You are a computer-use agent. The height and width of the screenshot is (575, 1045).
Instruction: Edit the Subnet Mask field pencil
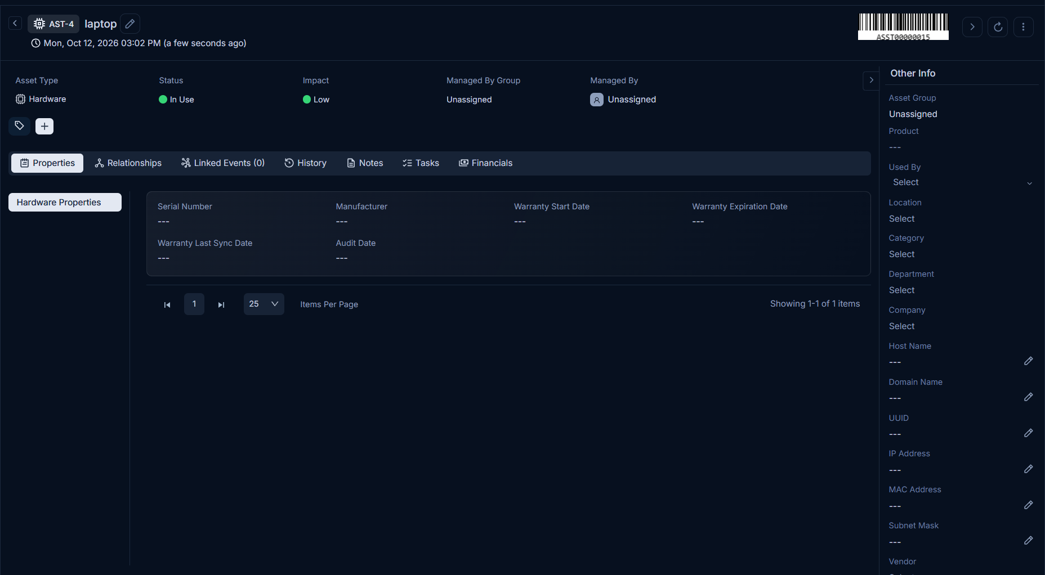click(x=1028, y=541)
